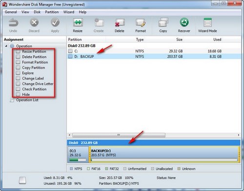Click the horizontal scrollbar thumb
The height and width of the screenshot is (191, 244).
[x=119, y=135]
